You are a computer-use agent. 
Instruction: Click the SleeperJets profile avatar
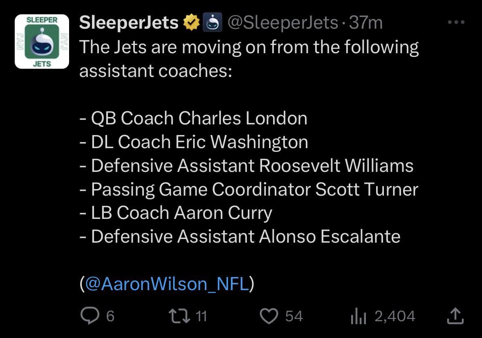[41, 41]
